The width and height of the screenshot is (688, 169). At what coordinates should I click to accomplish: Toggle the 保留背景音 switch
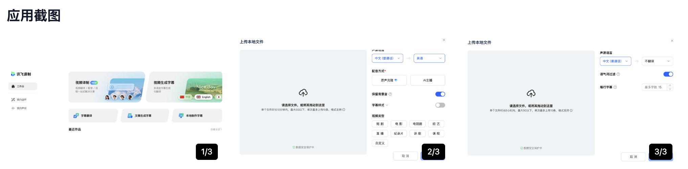pos(440,94)
